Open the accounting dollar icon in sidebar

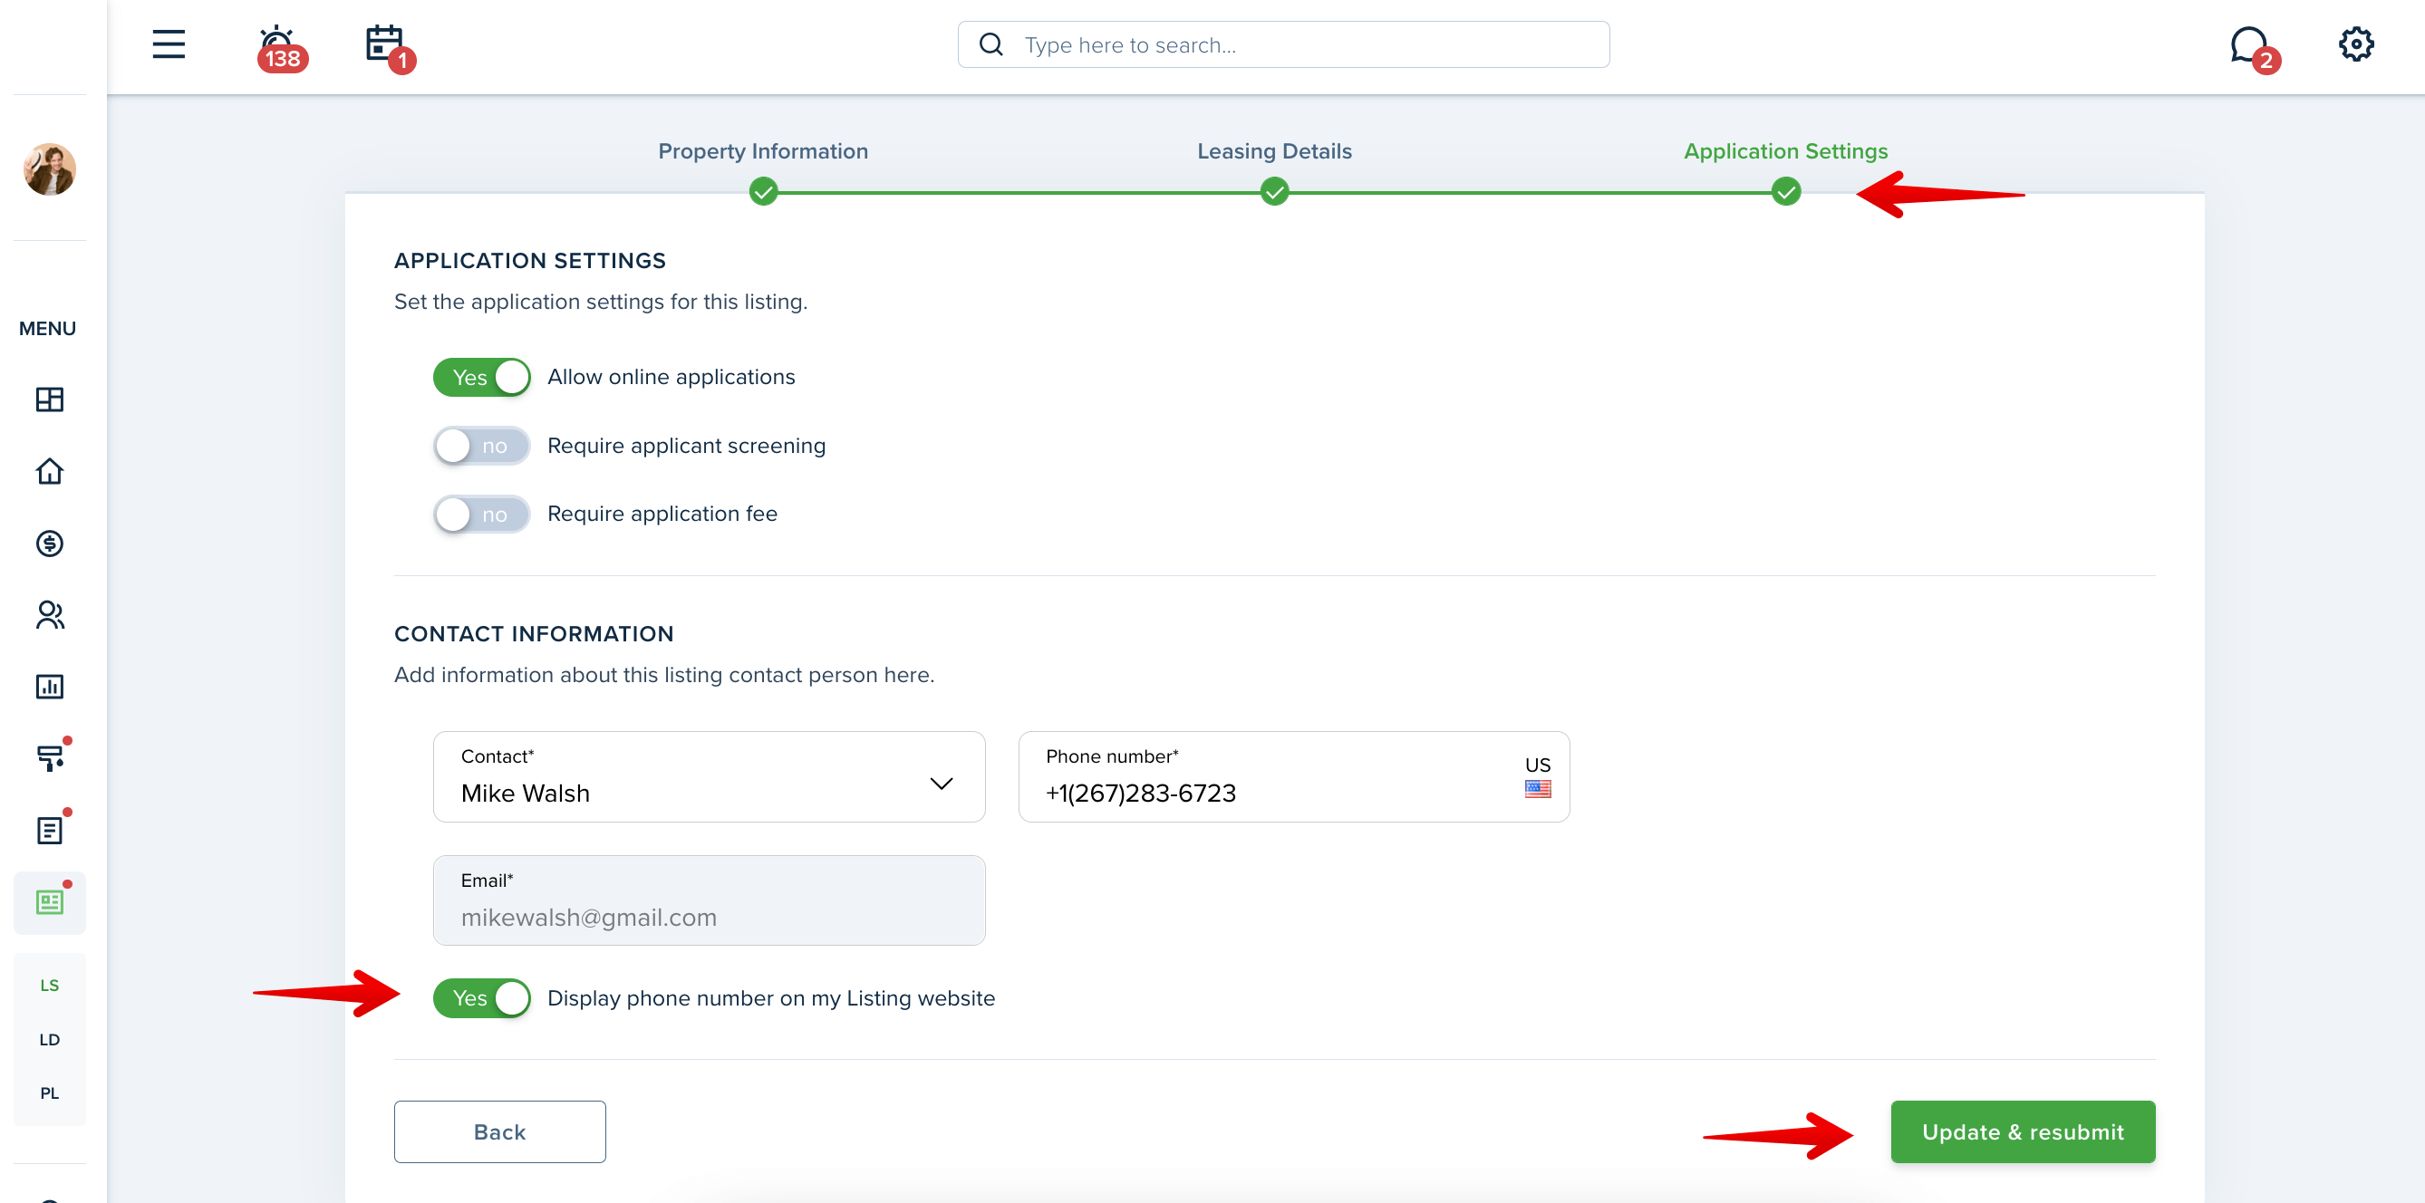coord(49,544)
